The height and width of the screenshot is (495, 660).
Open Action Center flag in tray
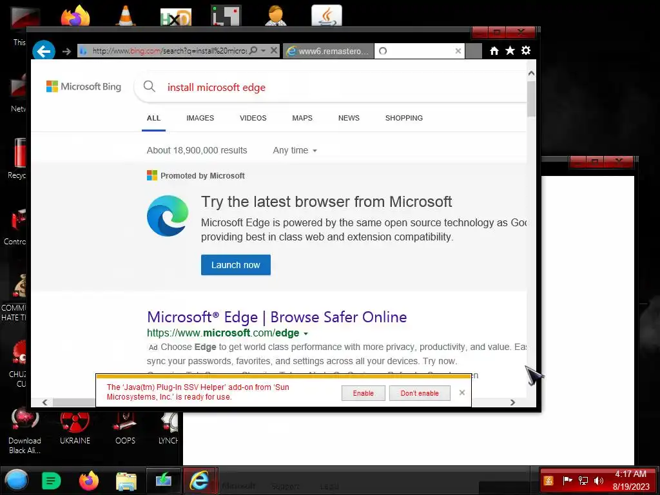click(x=567, y=480)
